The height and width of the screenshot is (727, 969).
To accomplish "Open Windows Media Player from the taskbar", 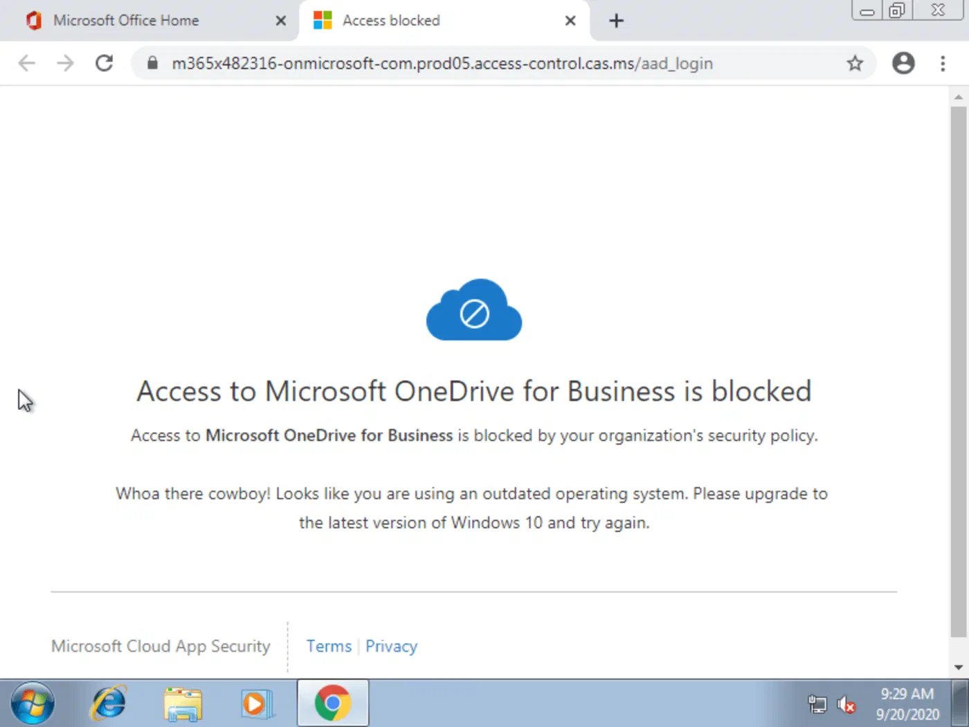I will click(257, 703).
